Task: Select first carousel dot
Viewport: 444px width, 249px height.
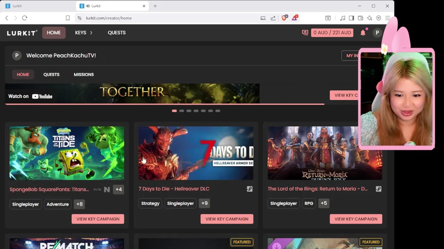Action: click(174, 111)
